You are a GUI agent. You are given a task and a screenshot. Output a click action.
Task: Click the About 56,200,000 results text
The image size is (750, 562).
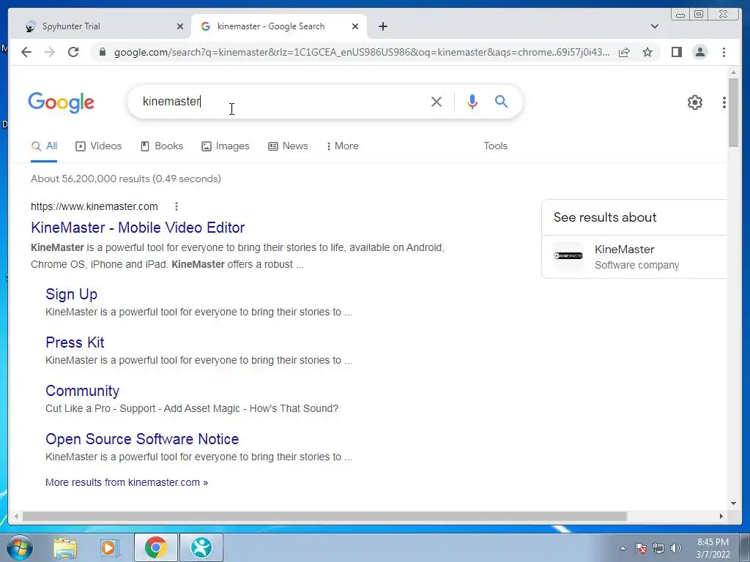(126, 179)
